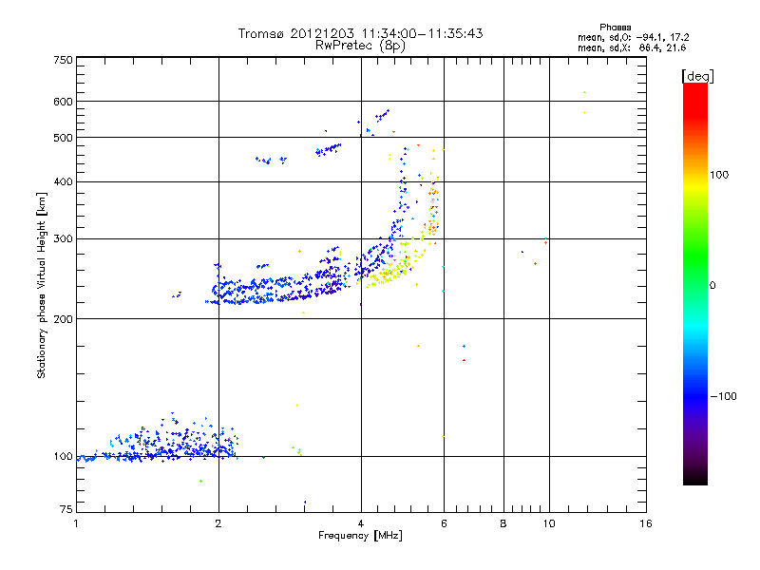Click the colorbar '100' tick label
This screenshot has height=570, width=760.
pos(719,175)
